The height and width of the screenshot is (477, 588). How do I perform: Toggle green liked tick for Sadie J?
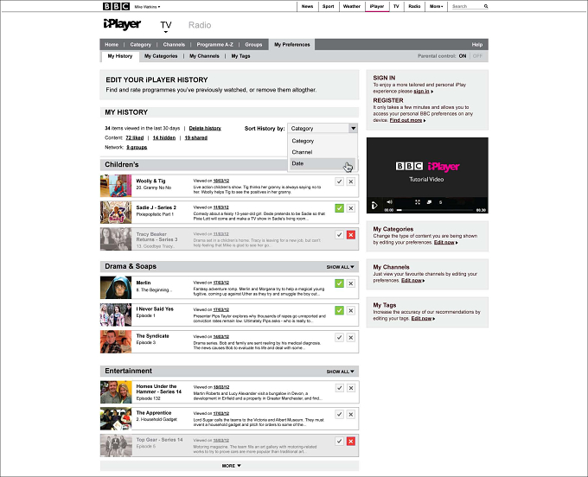[339, 208]
